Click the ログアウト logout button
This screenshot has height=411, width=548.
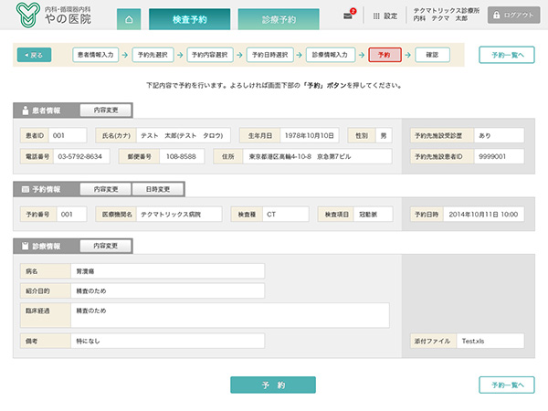tap(514, 16)
